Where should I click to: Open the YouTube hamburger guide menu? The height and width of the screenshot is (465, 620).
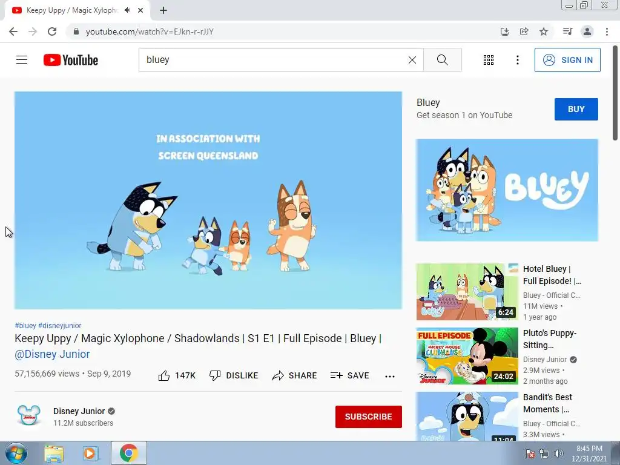22,60
